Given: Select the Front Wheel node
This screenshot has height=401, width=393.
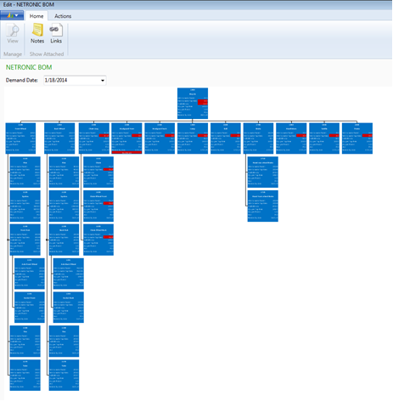Looking at the screenshot, I should tap(20, 138).
